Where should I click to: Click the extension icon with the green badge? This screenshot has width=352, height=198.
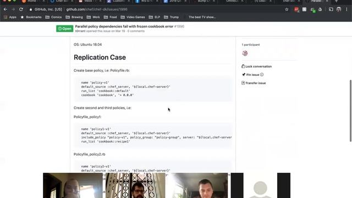point(312,10)
